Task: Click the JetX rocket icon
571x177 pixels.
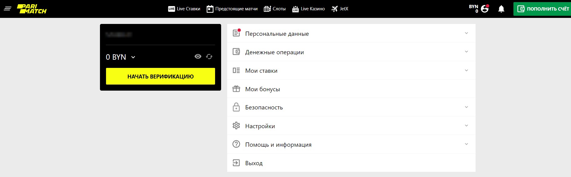Action: (334, 9)
